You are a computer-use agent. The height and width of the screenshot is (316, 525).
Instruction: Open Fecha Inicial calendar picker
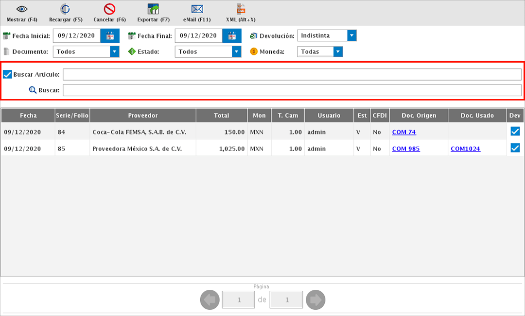point(110,36)
